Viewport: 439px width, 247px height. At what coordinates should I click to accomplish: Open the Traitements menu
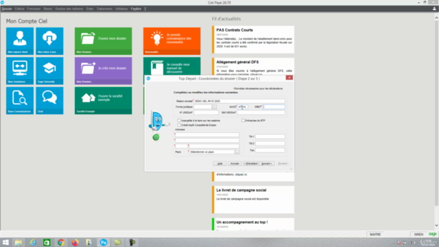click(104, 9)
